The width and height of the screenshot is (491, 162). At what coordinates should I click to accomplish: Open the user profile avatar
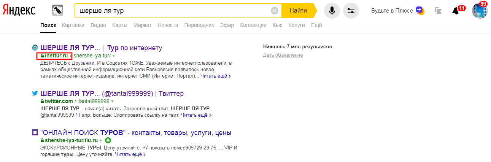[480, 10]
